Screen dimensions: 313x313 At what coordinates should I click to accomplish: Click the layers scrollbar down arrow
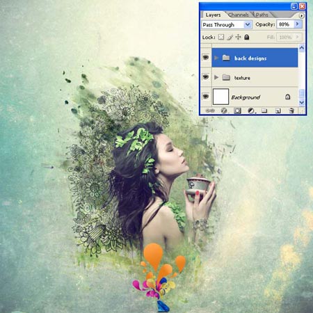pyautogui.click(x=302, y=102)
